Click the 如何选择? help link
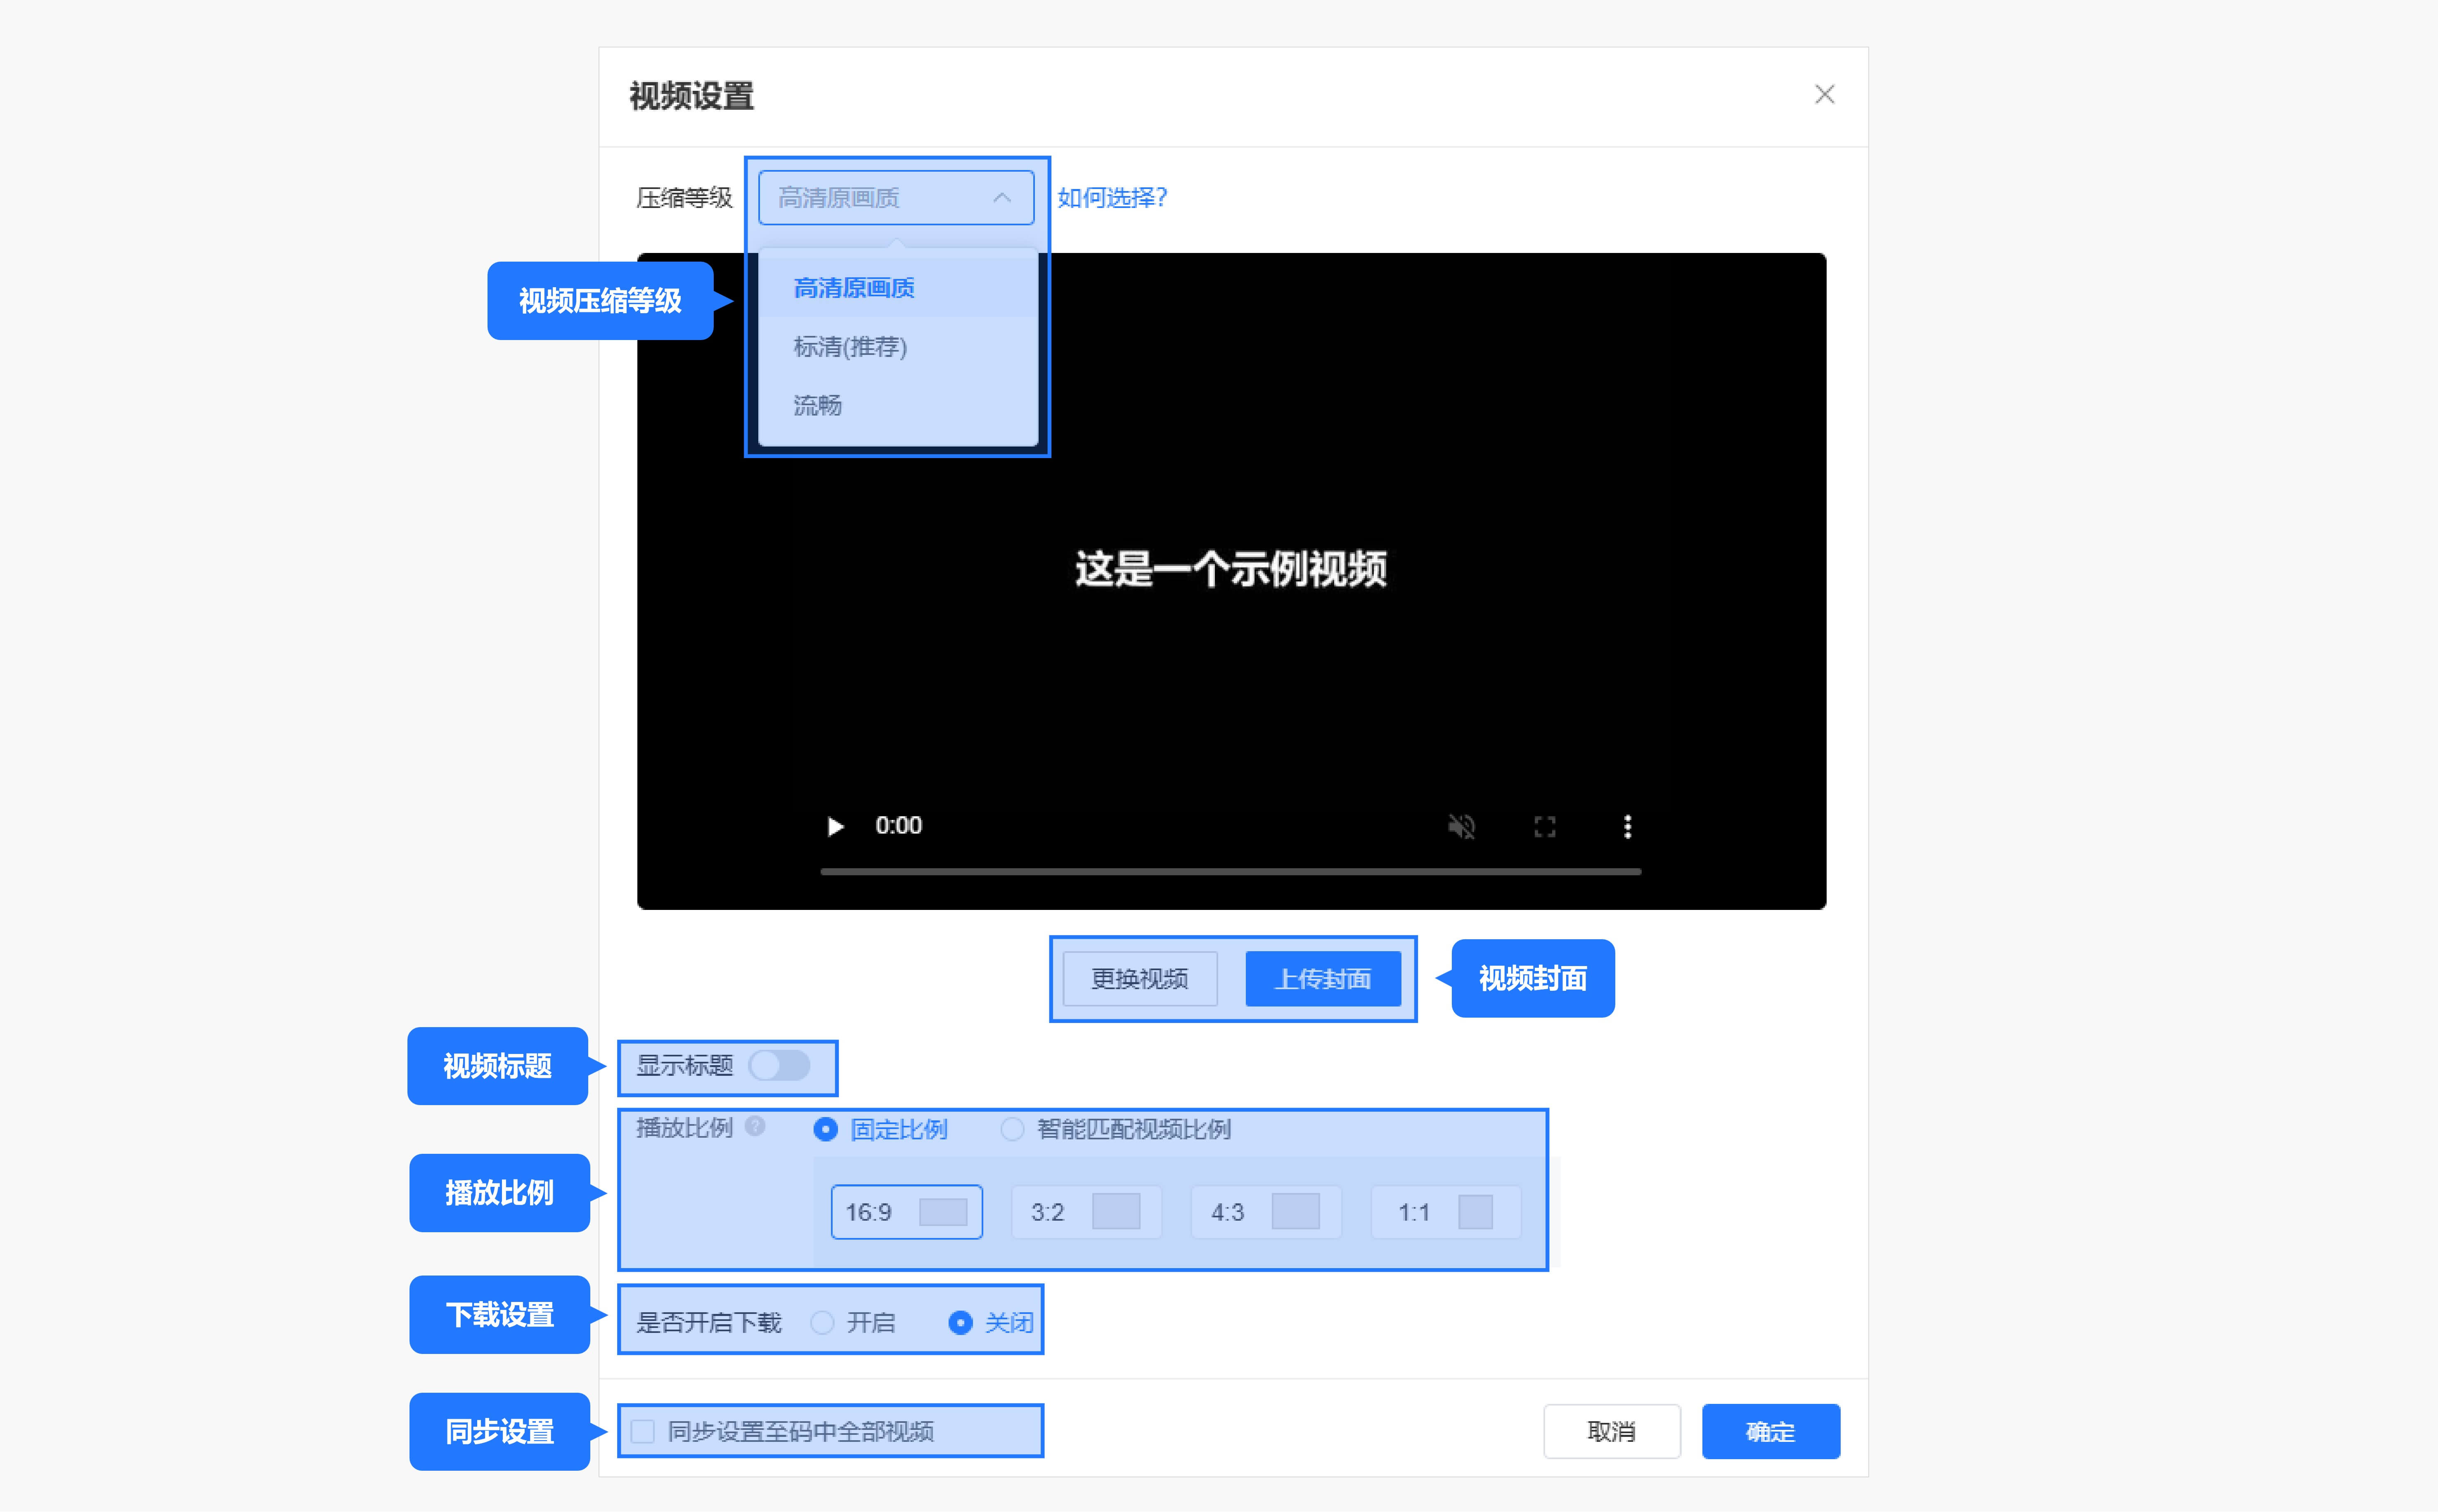 [1111, 198]
